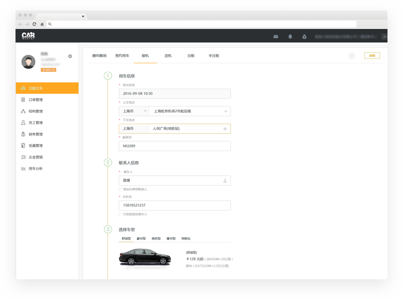Click the 上海市 drop-off city box
Image resolution: width=403 pixels, height=300 pixels.
[x=134, y=129]
